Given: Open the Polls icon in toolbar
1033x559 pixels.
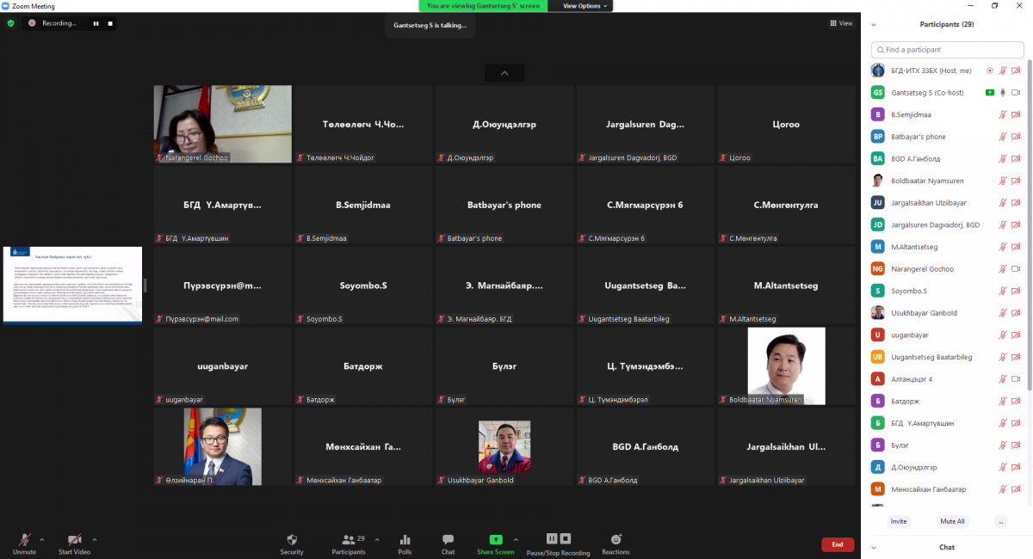Looking at the screenshot, I should pos(405,540).
